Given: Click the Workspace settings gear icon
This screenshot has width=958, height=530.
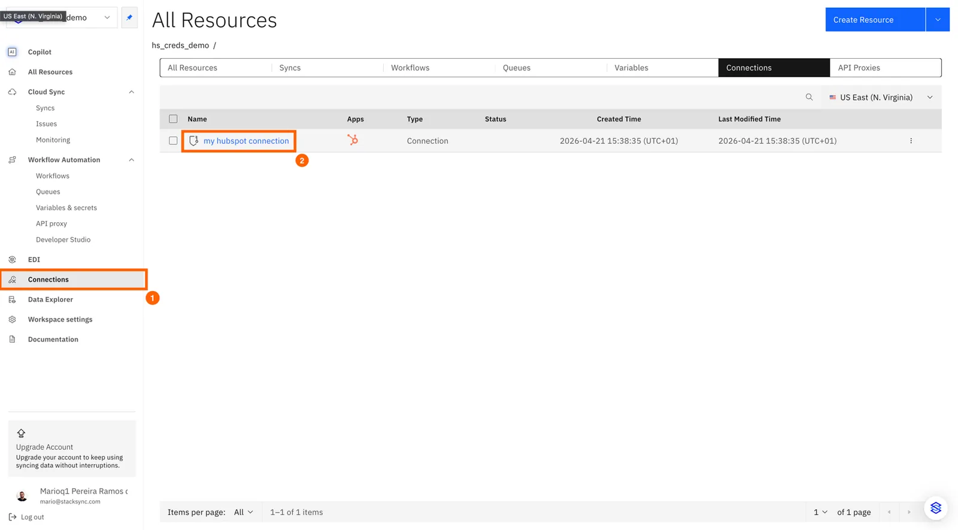Looking at the screenshot, I should pyautogui.click(x=12, y=319).
